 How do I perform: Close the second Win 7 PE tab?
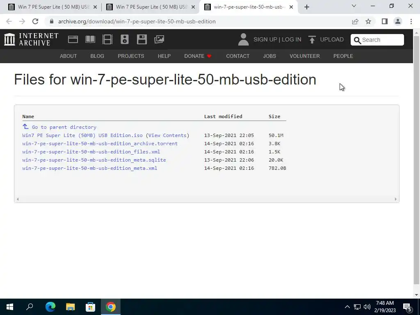[x=193, y=7]
